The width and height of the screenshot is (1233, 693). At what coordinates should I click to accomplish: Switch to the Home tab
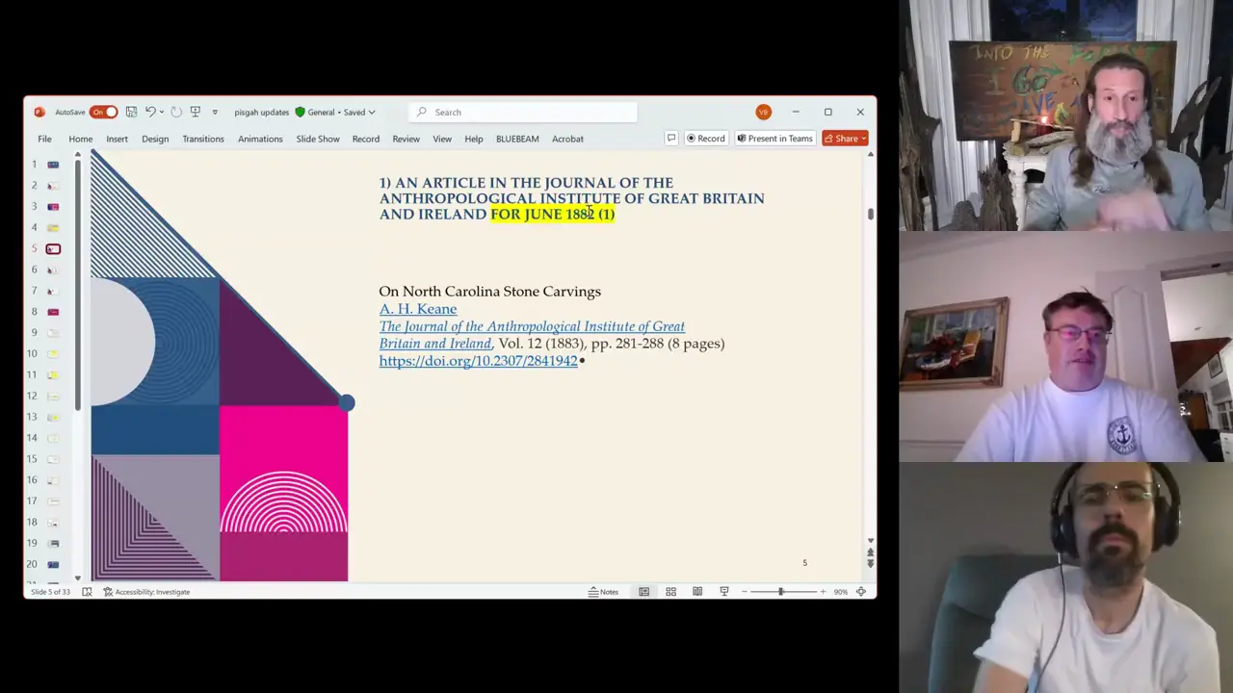81,139
